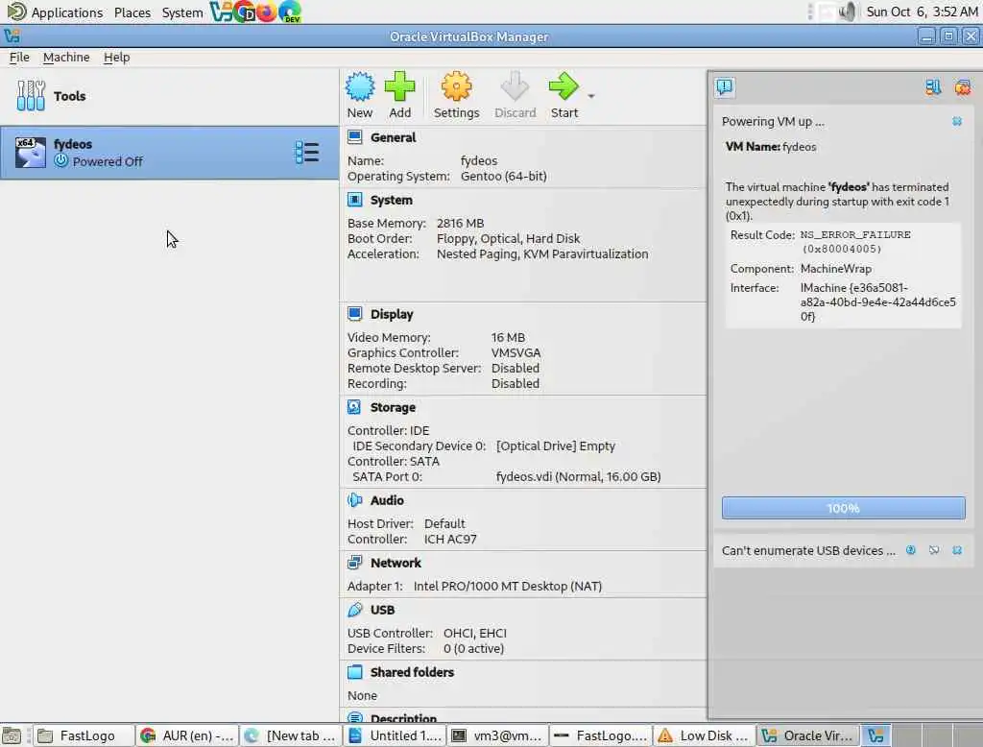
Task: Open the Start button dropdown arrow
Action: pyautogui.click(x=591, y=96)
